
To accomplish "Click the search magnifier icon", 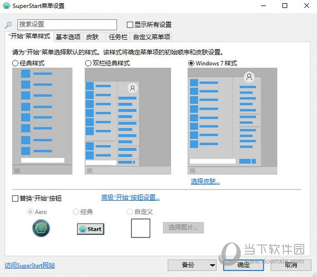I will tap(9, 25).
